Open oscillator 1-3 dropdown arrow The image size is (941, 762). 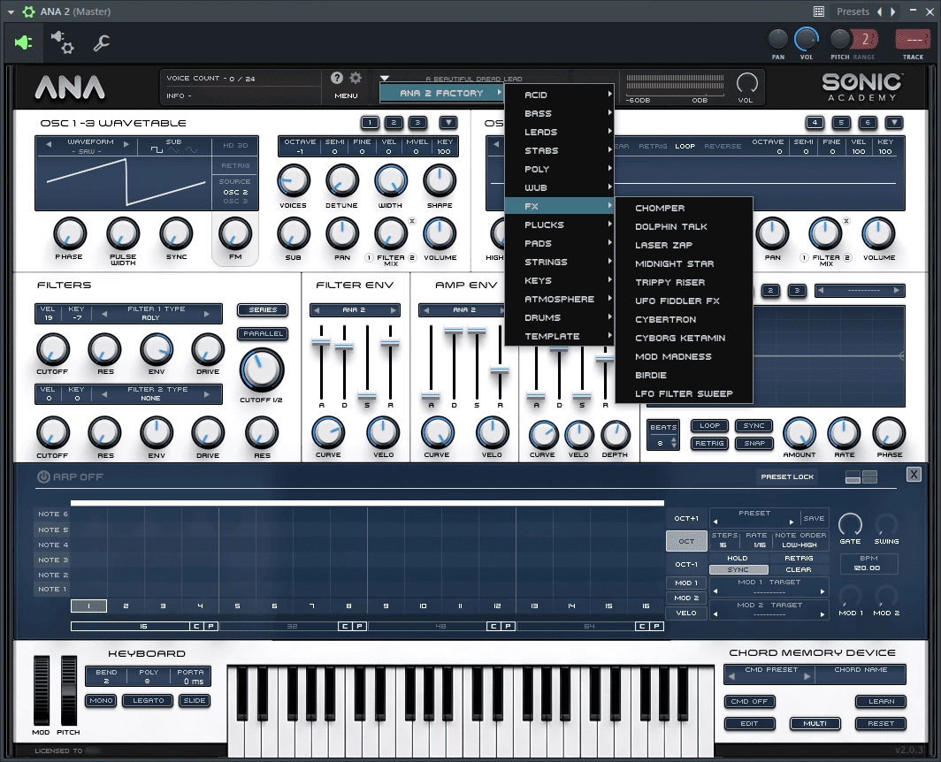[448, 122]
